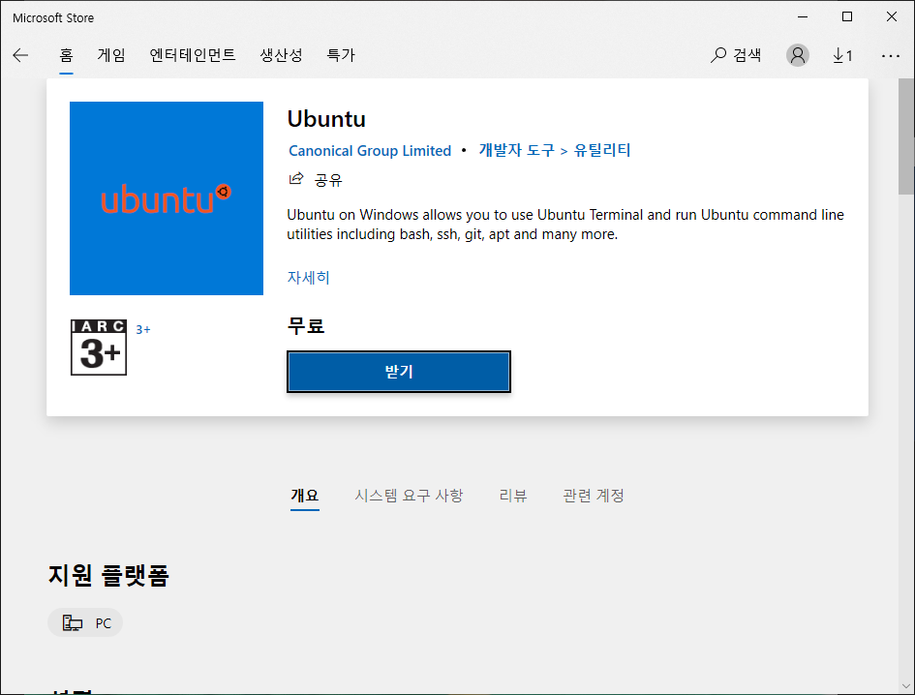Viewport: 915px width, 695px height.
Task: Go back with the back arrow
Action: (x=20, y=55)
